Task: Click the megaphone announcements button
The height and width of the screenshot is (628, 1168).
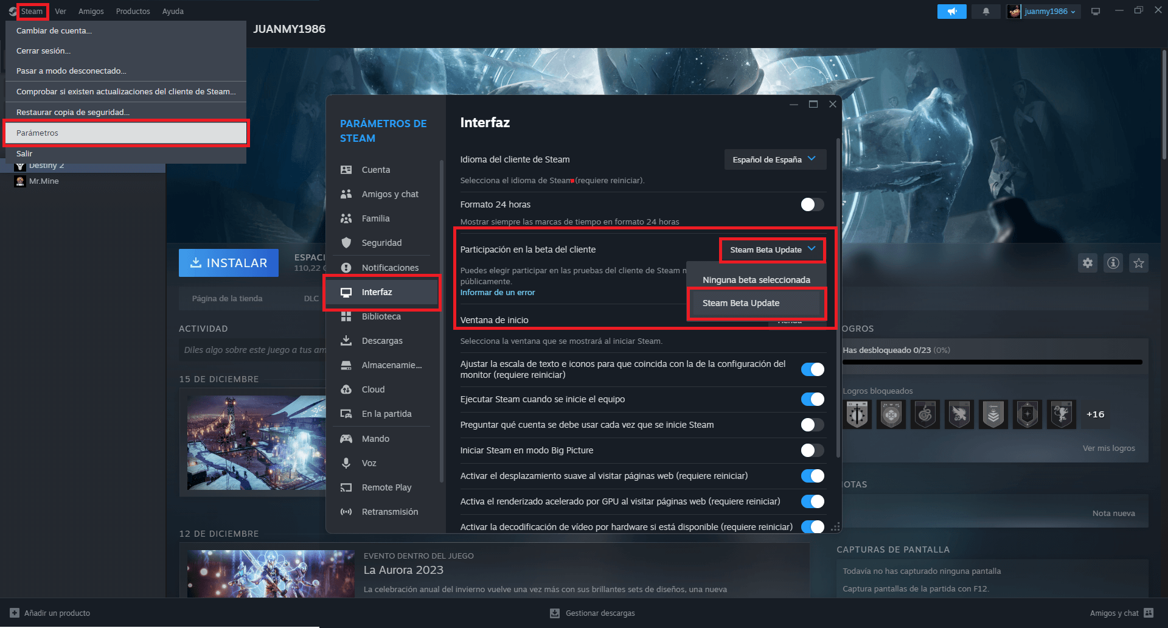Action: pyautogui.click(x=952, y=11)
